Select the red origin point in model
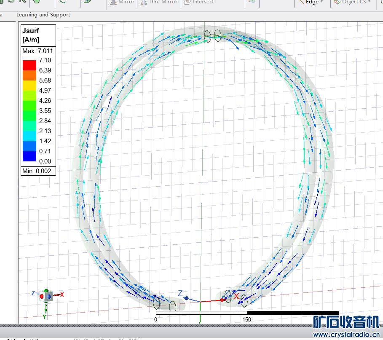The width and height of the screenshot is (383, 340). (x=222, y=300)
